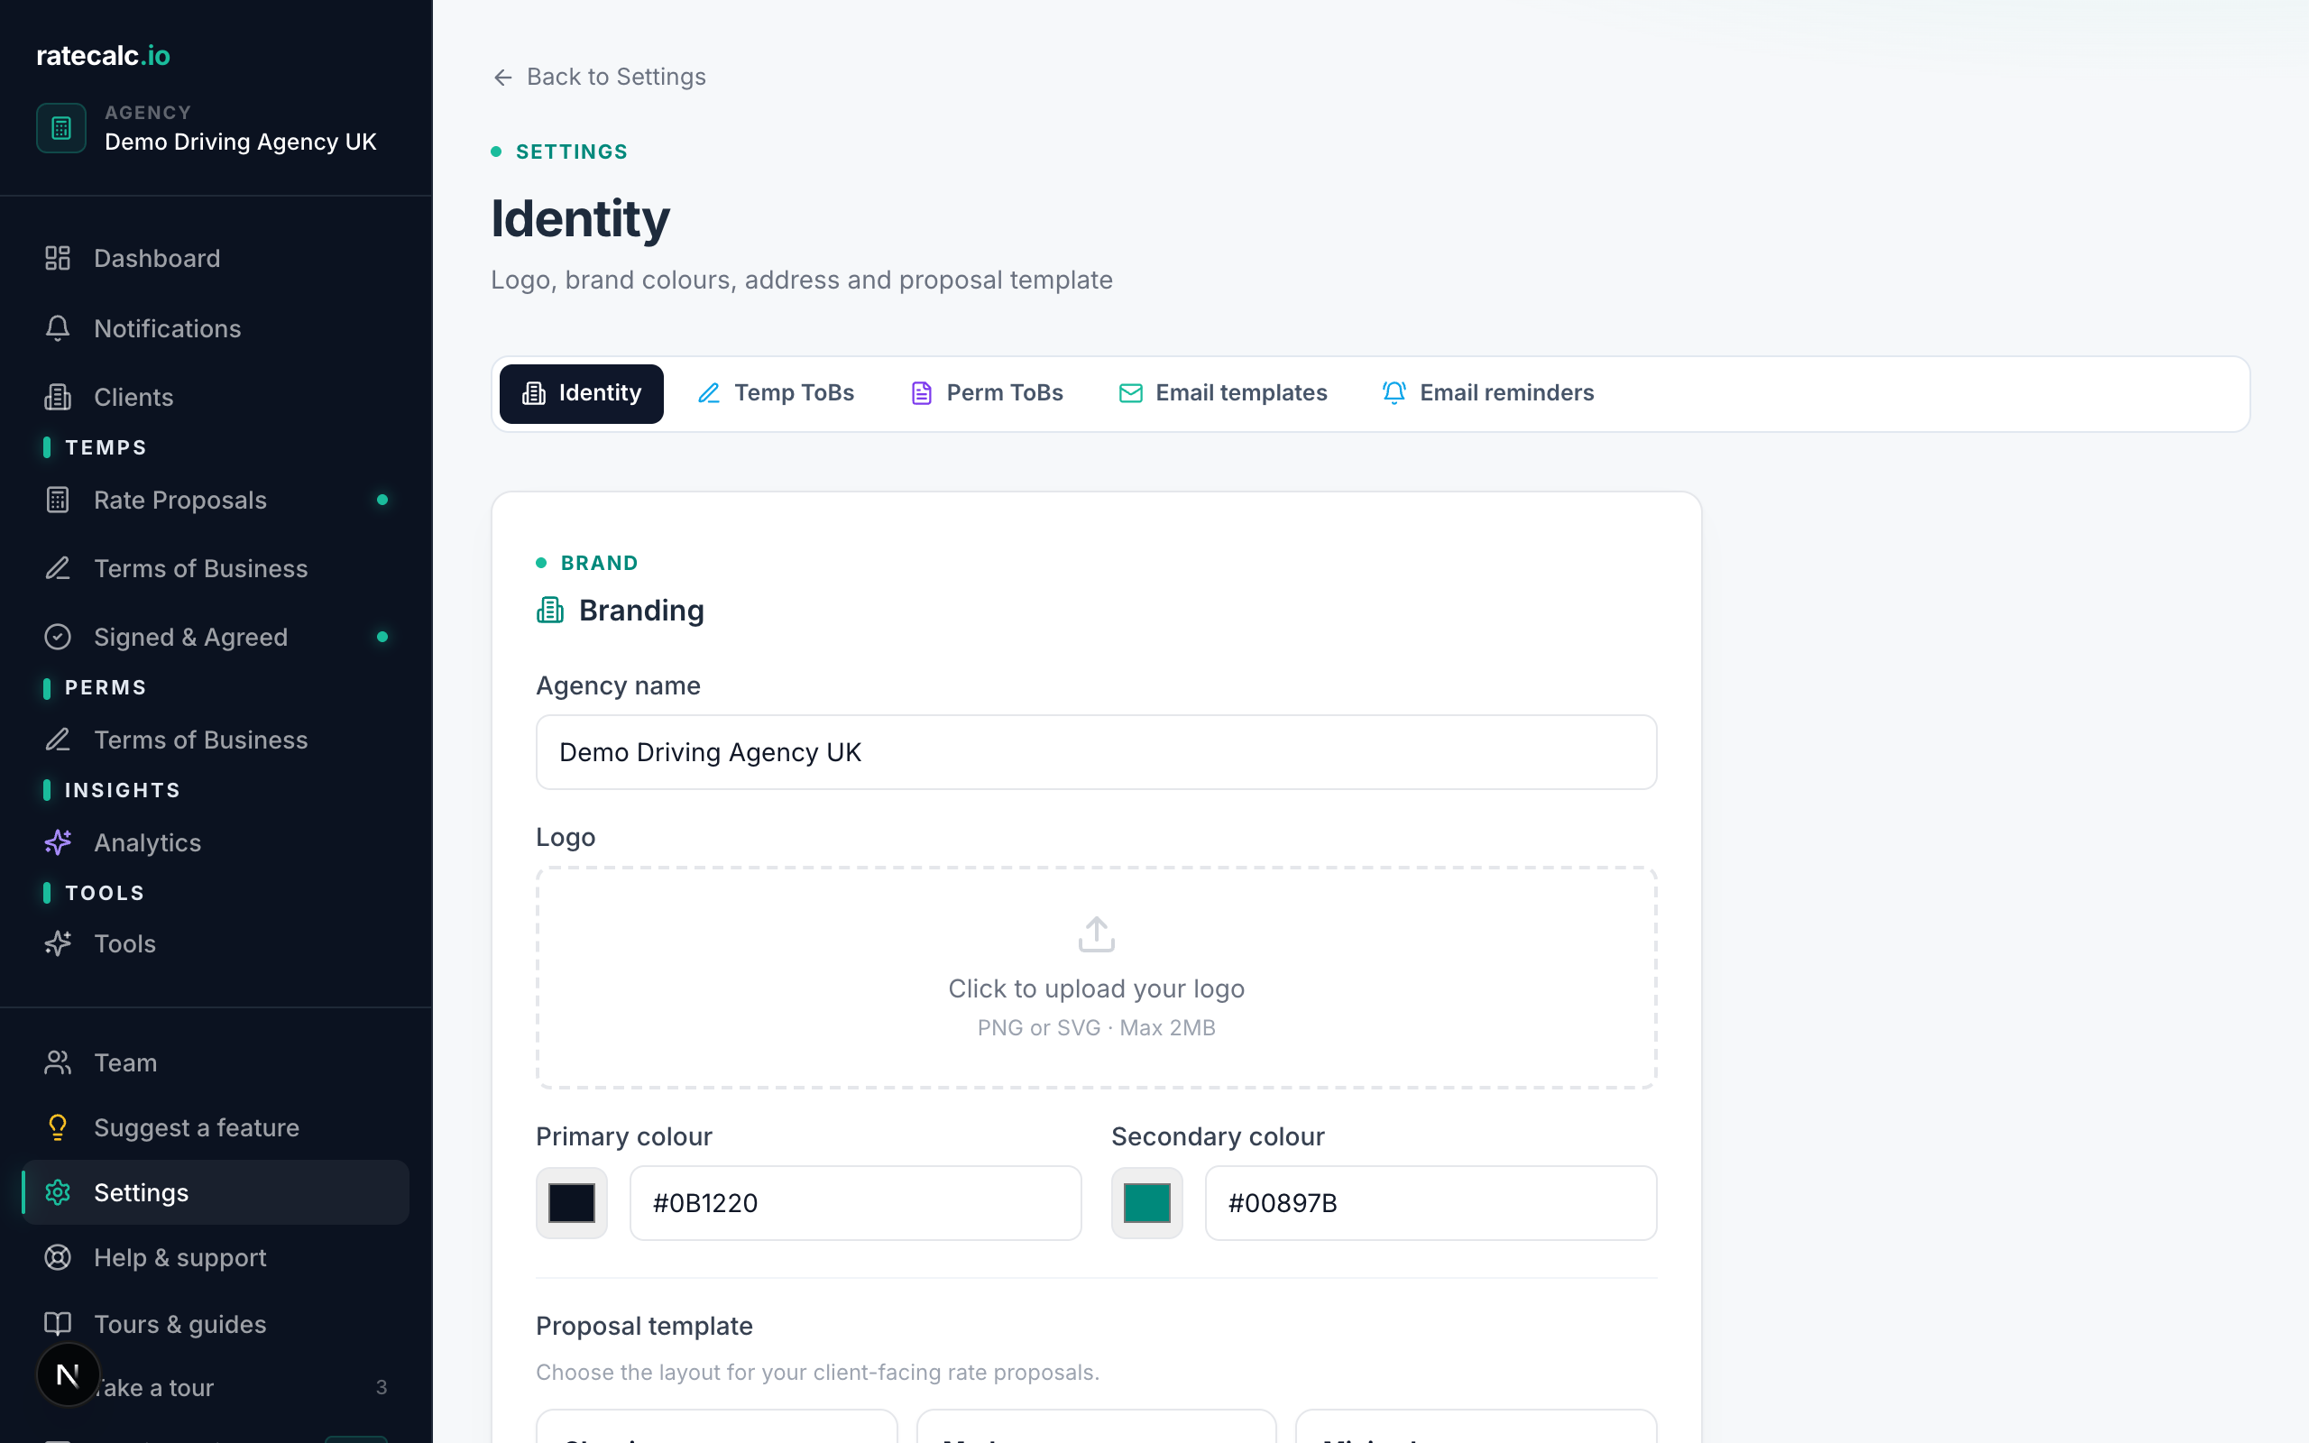Click the Email reminders bell icon
The width and height of the screenshot is (2309, 1443).
pos(1394,393)
